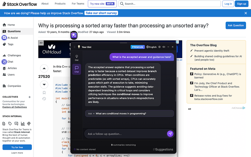This screenshot has width=251, height=157.
Task: Open the Take our short survey link
Action: coord(101,13)
